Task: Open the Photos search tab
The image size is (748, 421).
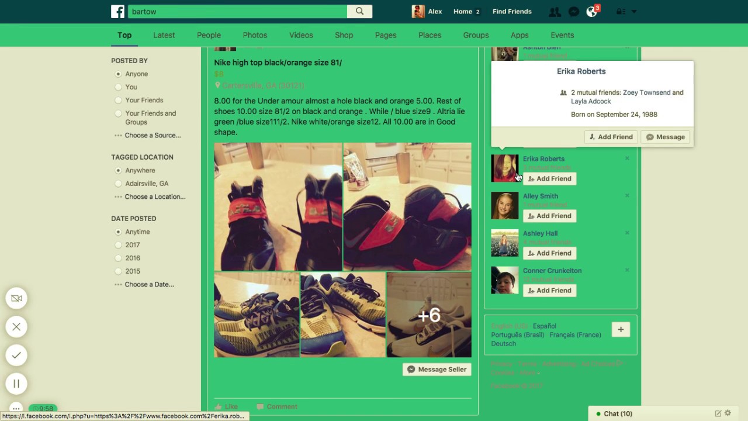Action: tap(255, 35)
